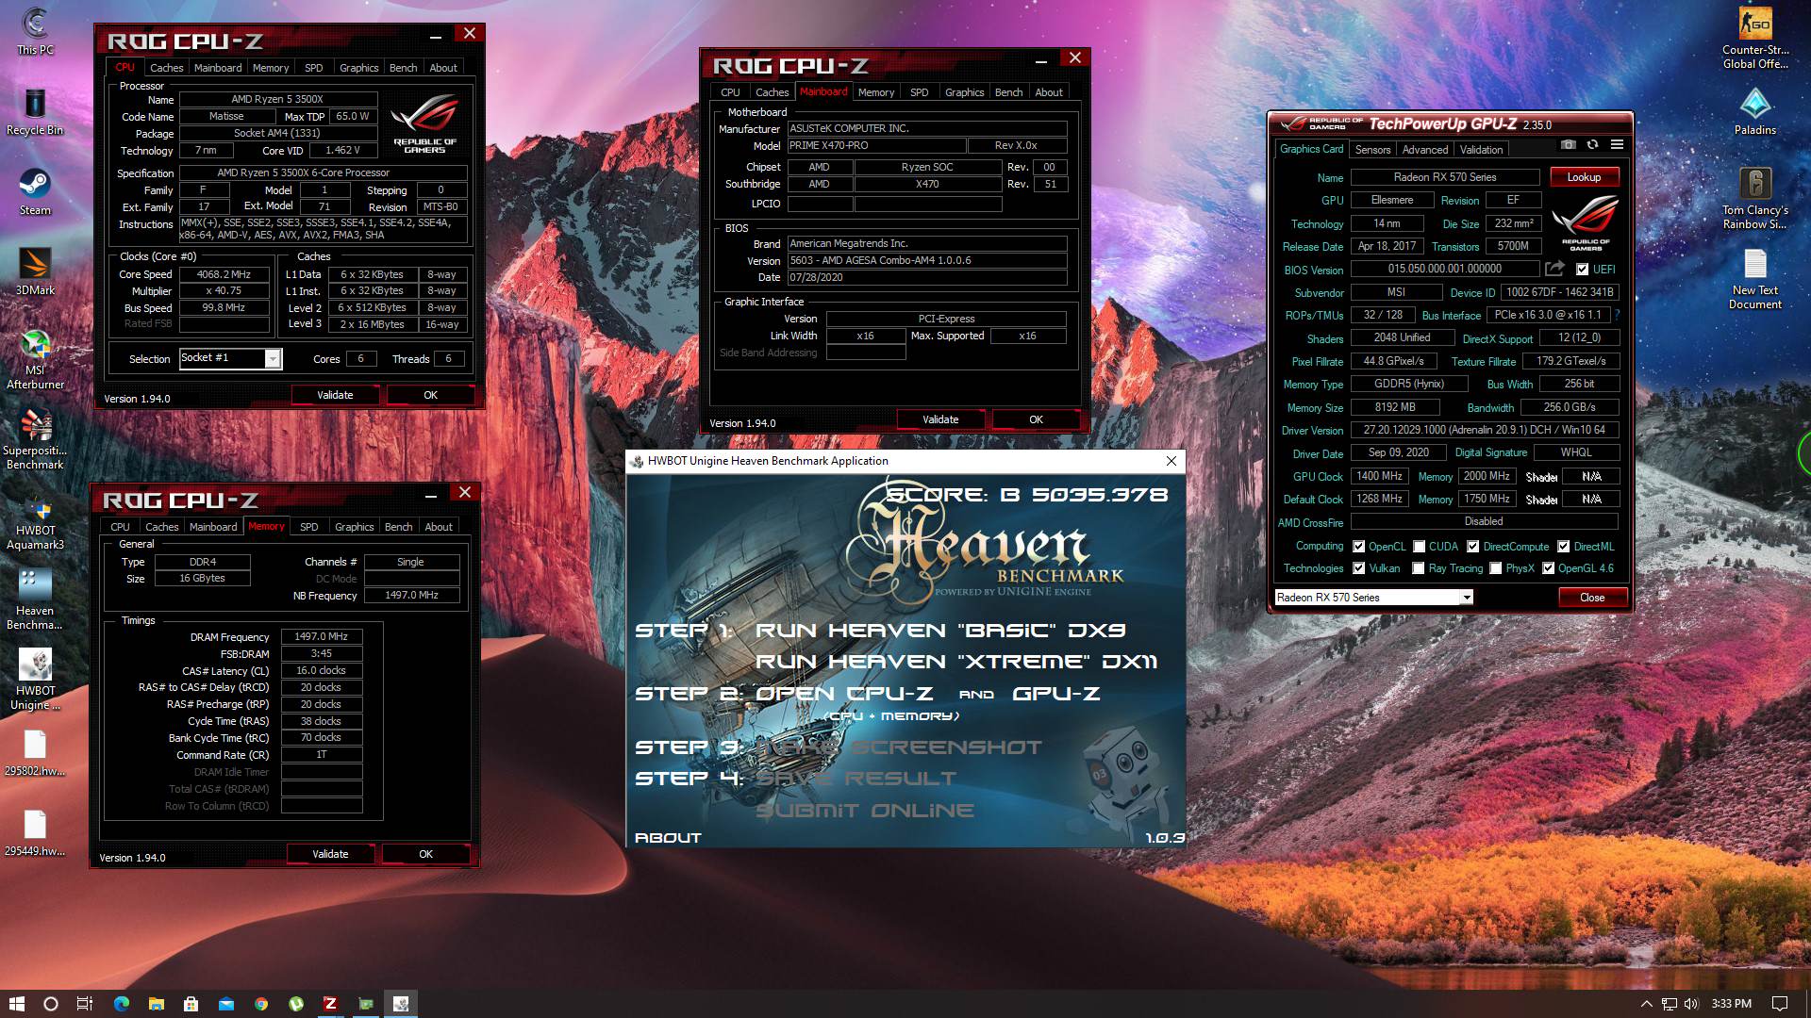Select SPD tab in Memory CPU-Z window
1811x1018 pixels.
pyautogui.click(x=308, y=527)
